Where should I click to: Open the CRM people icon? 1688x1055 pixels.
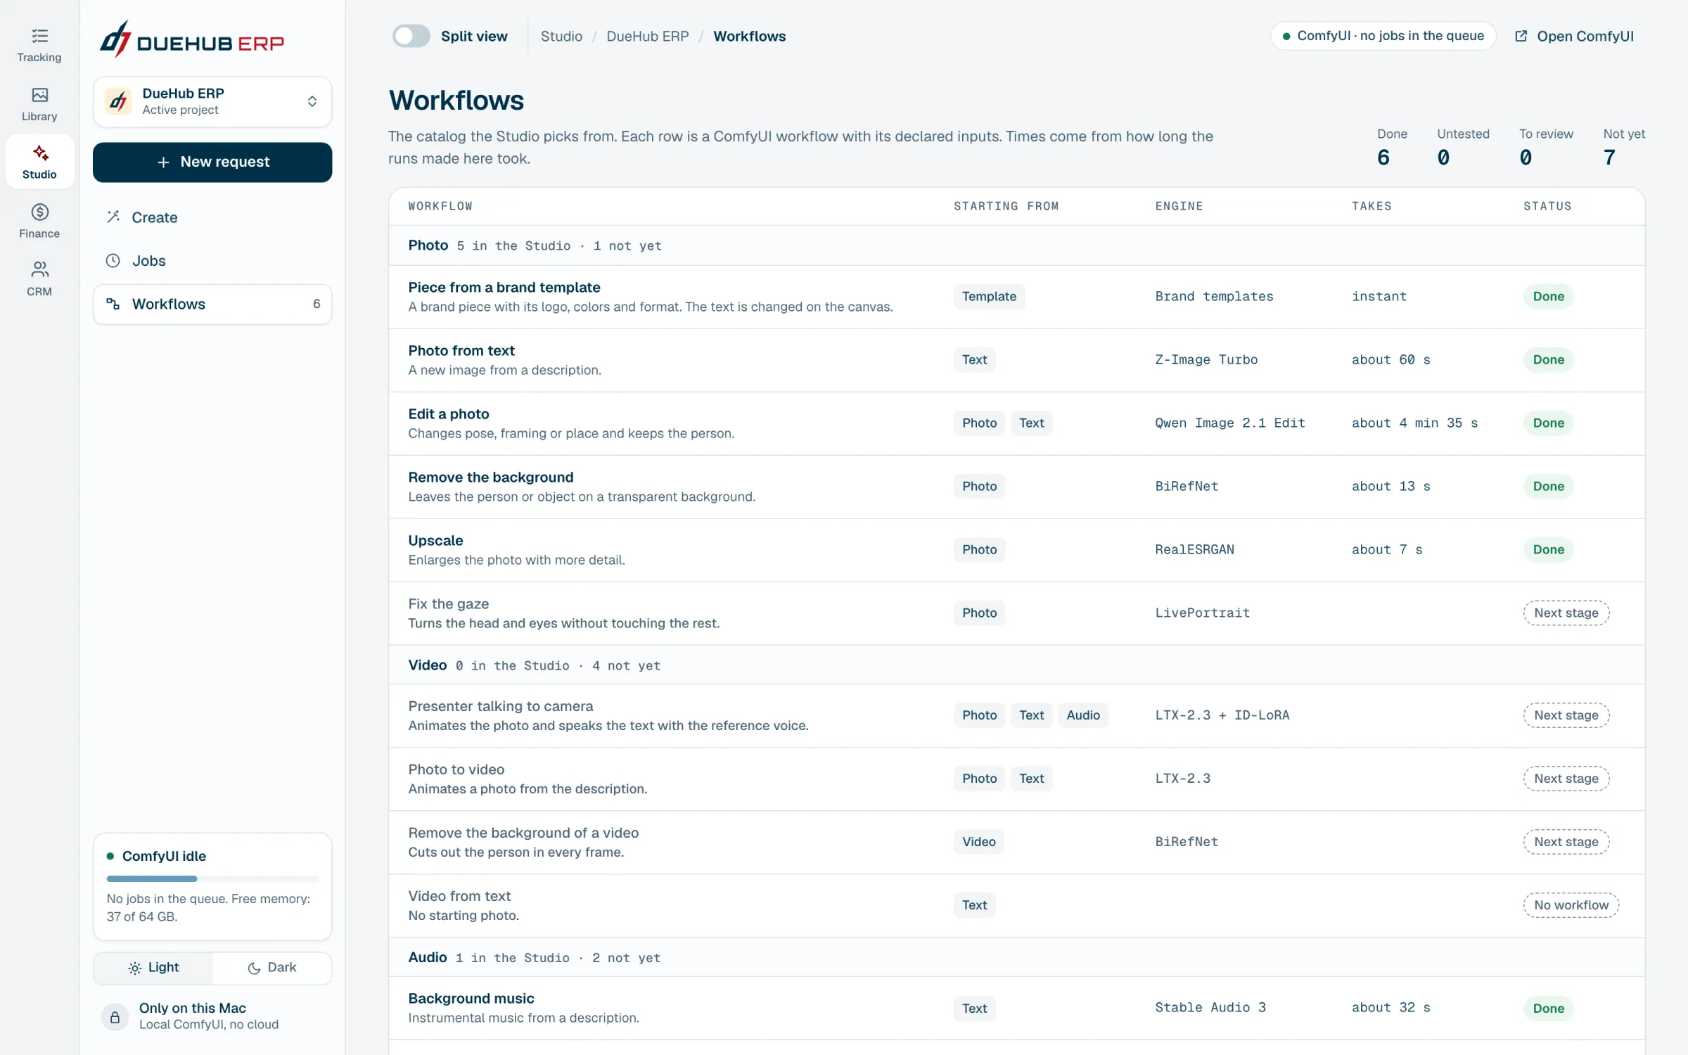(x=39, y=269)
